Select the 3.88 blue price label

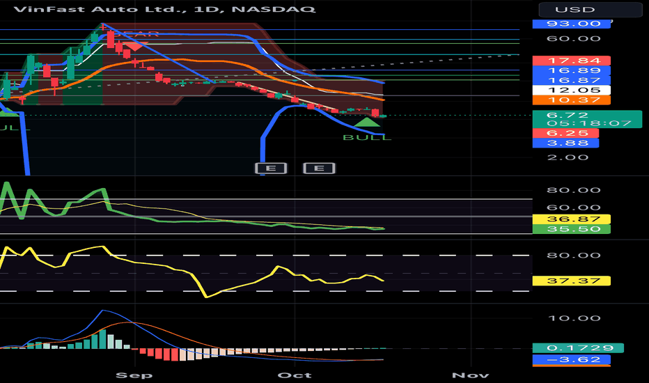click(x=566, y=143)
